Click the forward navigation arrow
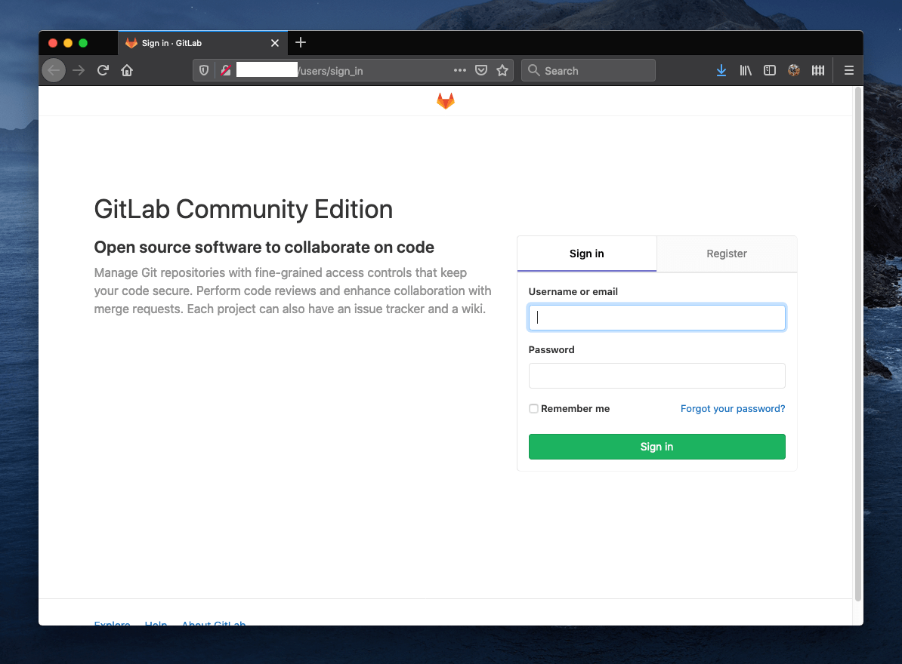Screen dimensions: 902x664 tap(79, 71)
